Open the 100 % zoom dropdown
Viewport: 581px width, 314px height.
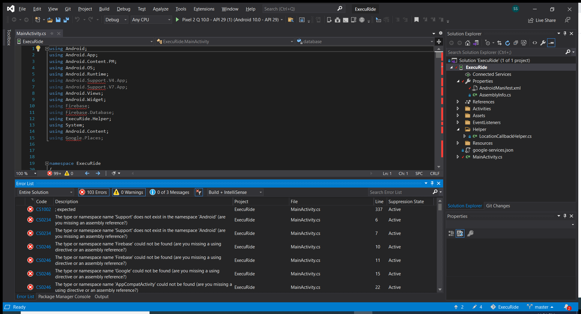(26, 173)
